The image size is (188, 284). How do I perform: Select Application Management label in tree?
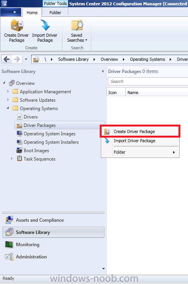pyautogui.click(x=45, y=92)
